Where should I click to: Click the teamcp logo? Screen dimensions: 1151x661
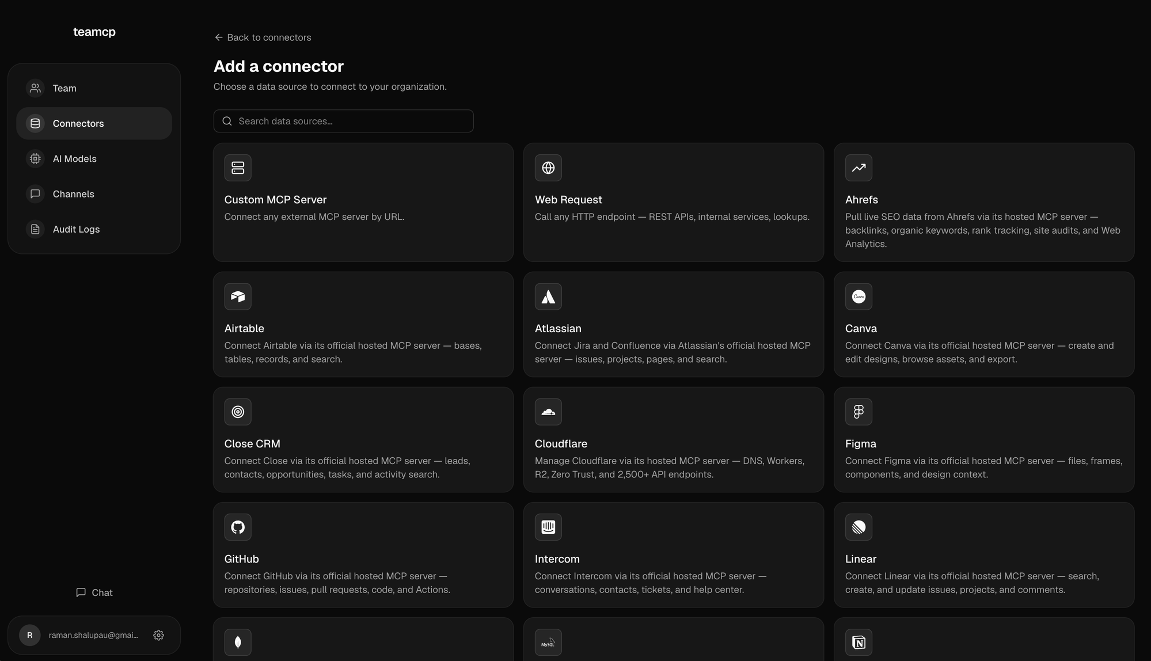pyautogui.click(x=94, y=32)
